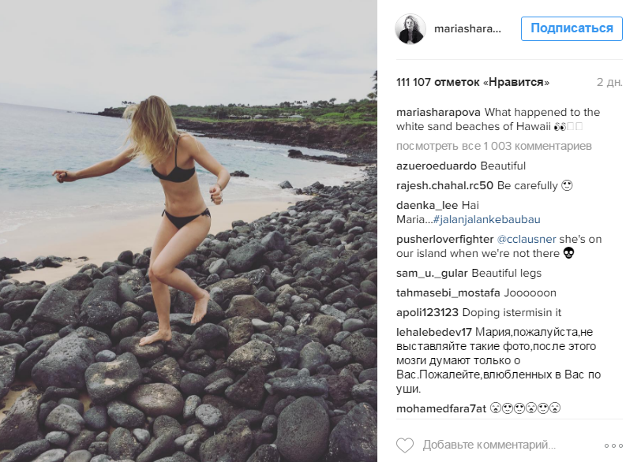Screen dimensions: 626x462
Task: Click the beach photo of the post
Action: click(x=188, y=231)
